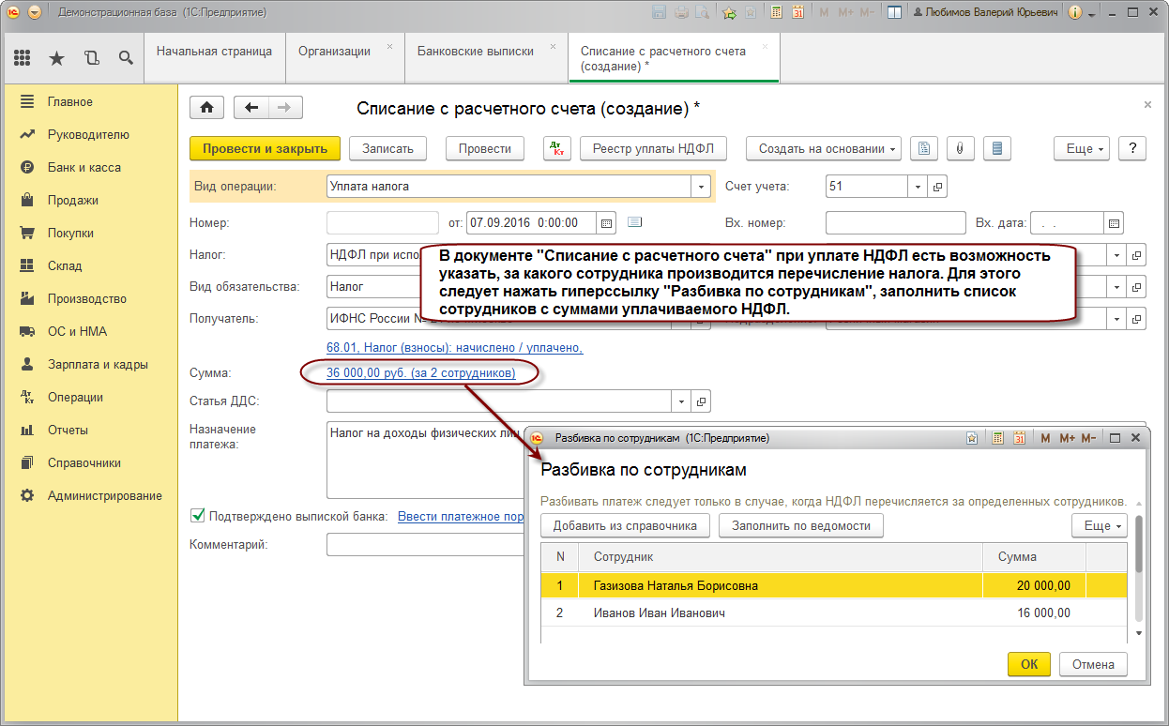Click the search magnifier icon
1169x726 pixels.
click(126, 58)
